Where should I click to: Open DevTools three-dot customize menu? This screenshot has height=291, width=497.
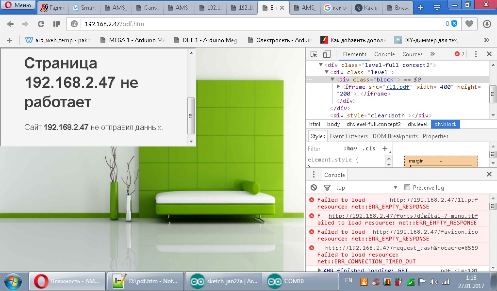pyautogui.click(x=476, y=54)
